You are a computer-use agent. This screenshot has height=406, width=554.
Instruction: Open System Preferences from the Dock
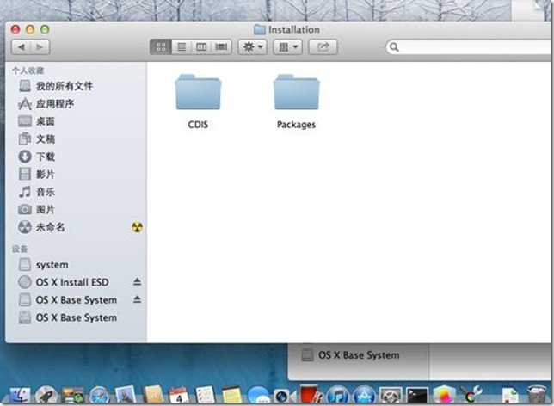click(391, 395)
